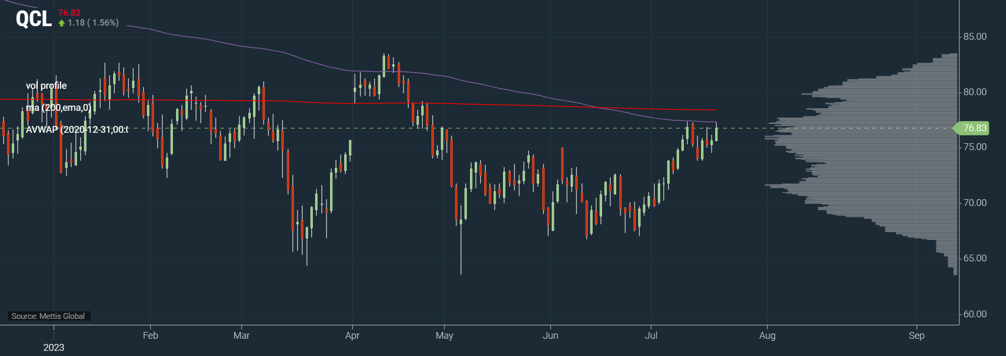The width and height of the screenshot is (1006, 356).
Task: Select the vol profile indicator label
Action: click(46, 86)
